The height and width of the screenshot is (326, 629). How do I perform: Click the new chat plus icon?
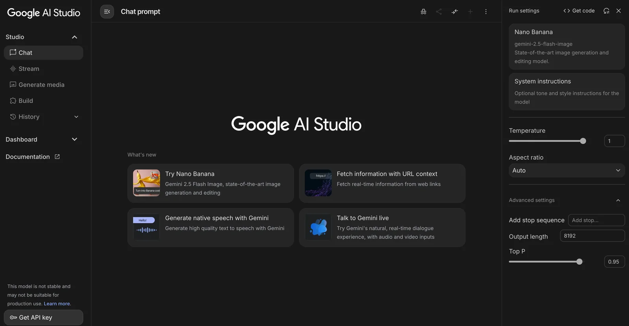point(470,12)
